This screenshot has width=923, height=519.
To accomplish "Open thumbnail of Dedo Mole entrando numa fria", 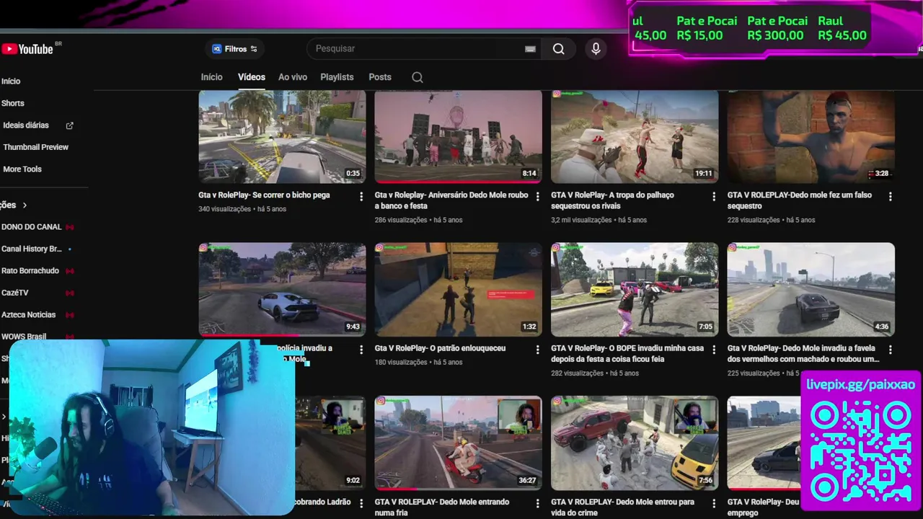I will (458, 443).
